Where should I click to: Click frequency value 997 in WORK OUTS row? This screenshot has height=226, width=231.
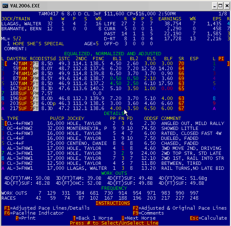[194, 193]
